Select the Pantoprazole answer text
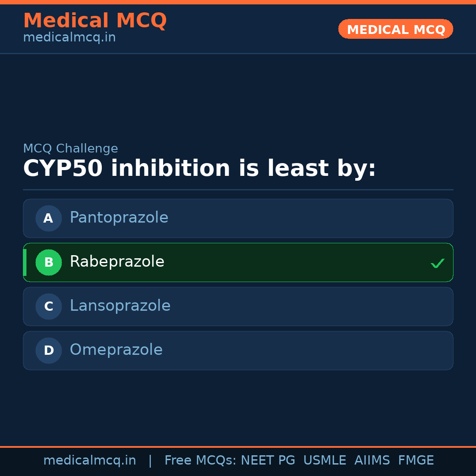This screenshot has width=476, height=476. [x=119, y=218]
